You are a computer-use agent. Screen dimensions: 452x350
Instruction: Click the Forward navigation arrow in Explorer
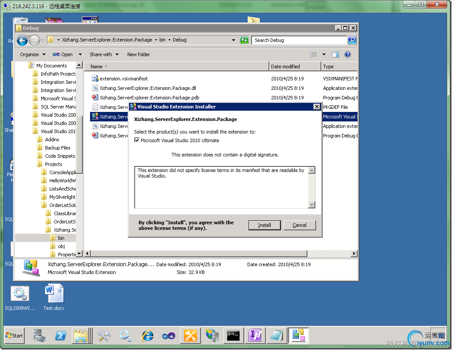(34, 40)
